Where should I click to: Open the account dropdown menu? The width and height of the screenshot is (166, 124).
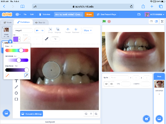click(x=155, y=14)
